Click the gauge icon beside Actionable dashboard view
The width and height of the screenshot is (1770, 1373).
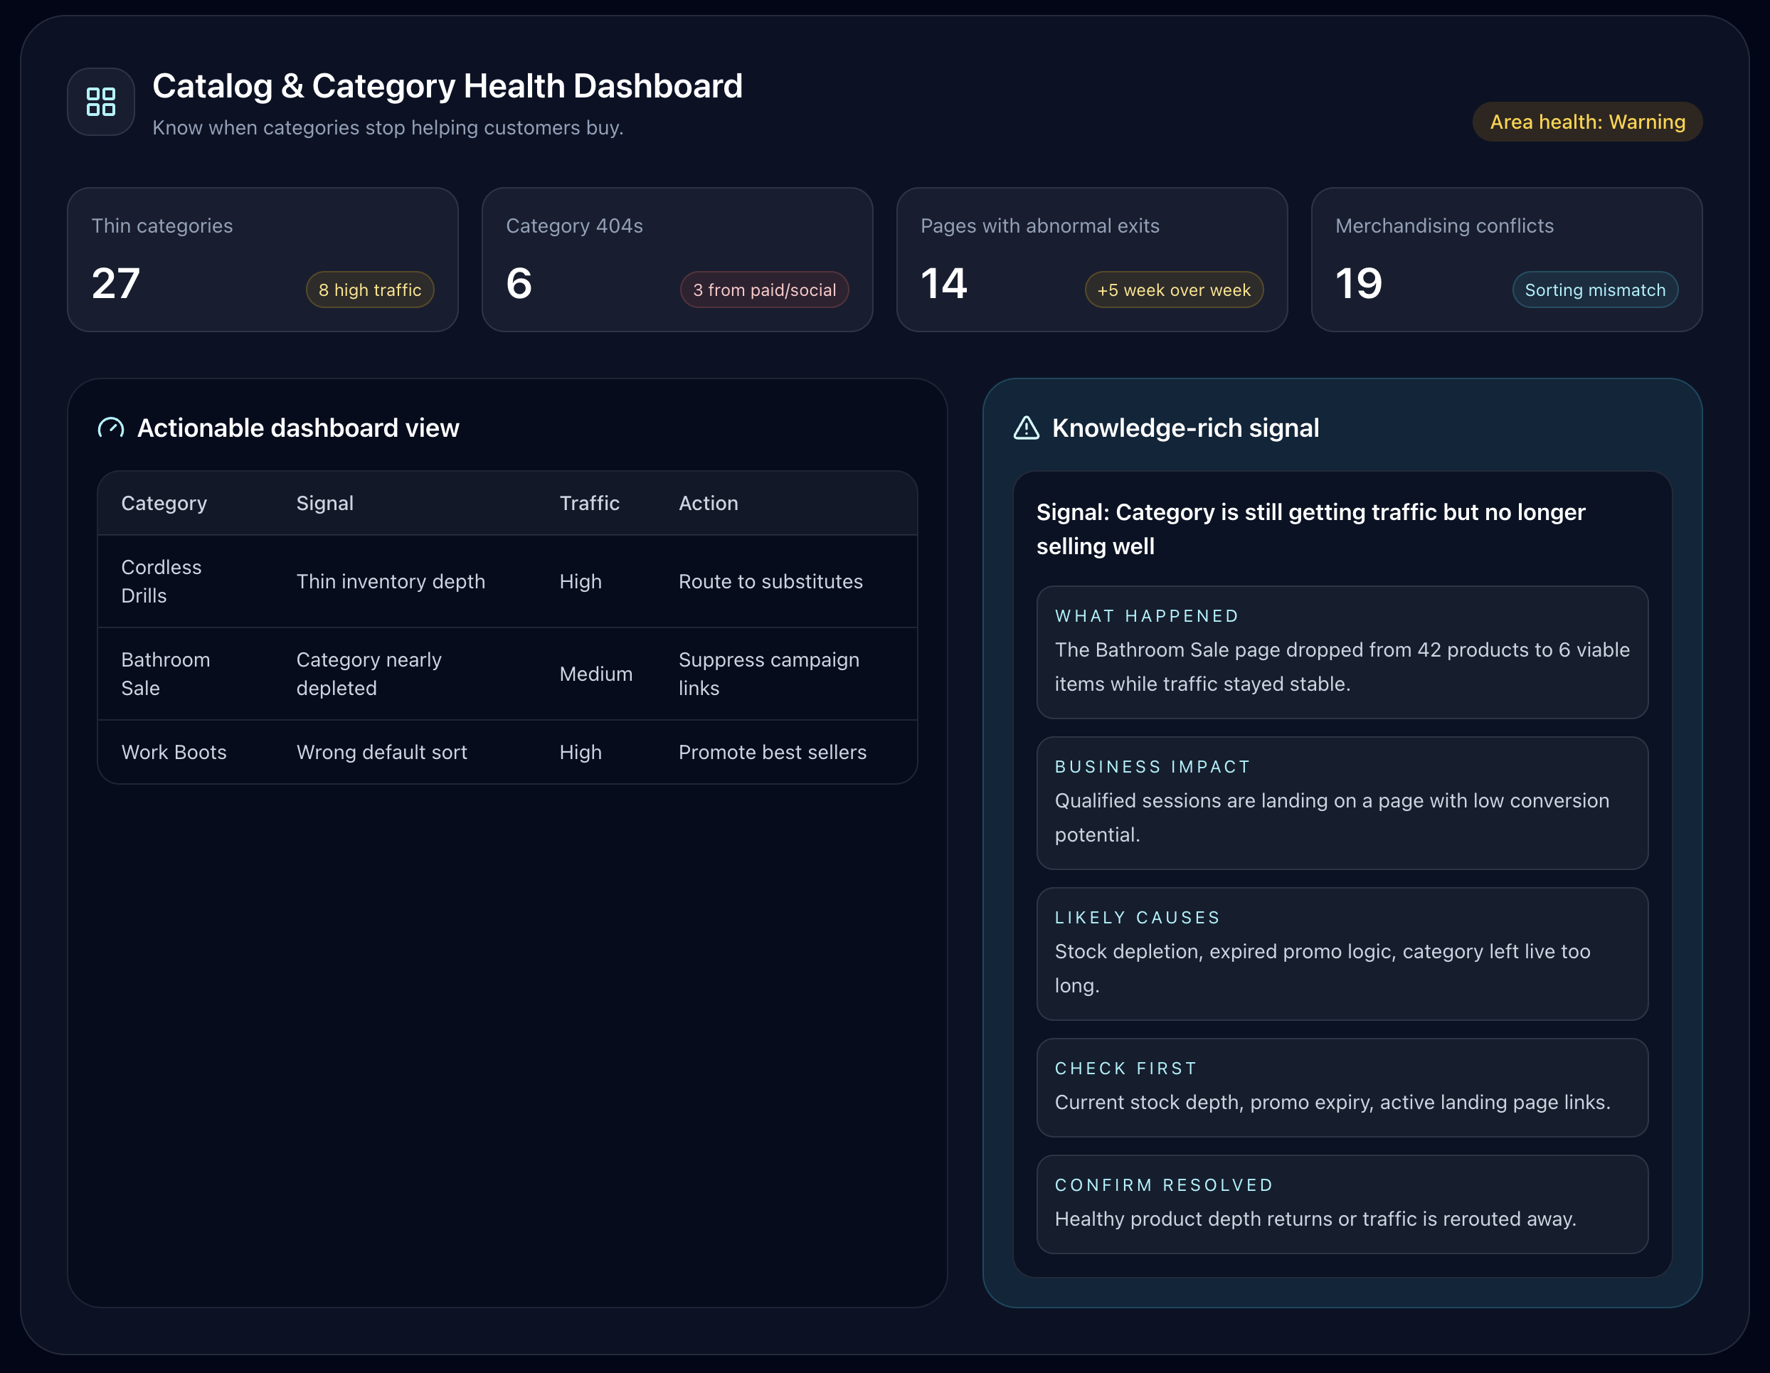(x=111, y=428)
